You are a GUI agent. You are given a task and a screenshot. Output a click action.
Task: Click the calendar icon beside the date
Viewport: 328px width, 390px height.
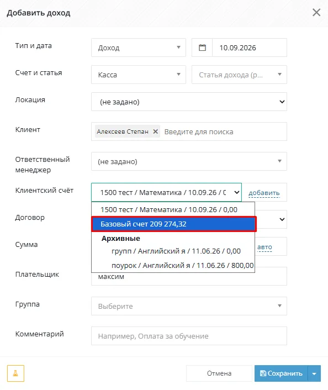[x=202, y=48]
